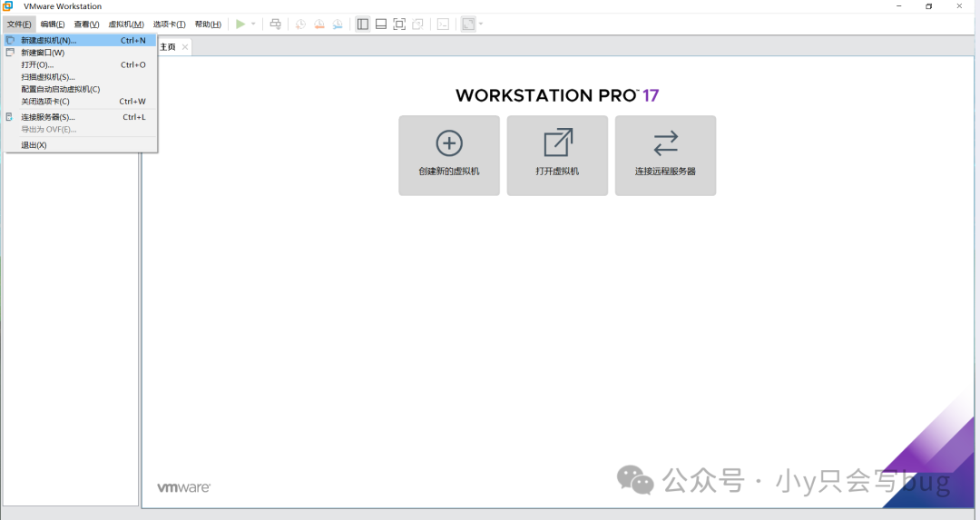Viewport: 980px width, 520px height.
Task: Select 新建虚拟机(N)... from the File menu
Action: [x=49, y=40]
